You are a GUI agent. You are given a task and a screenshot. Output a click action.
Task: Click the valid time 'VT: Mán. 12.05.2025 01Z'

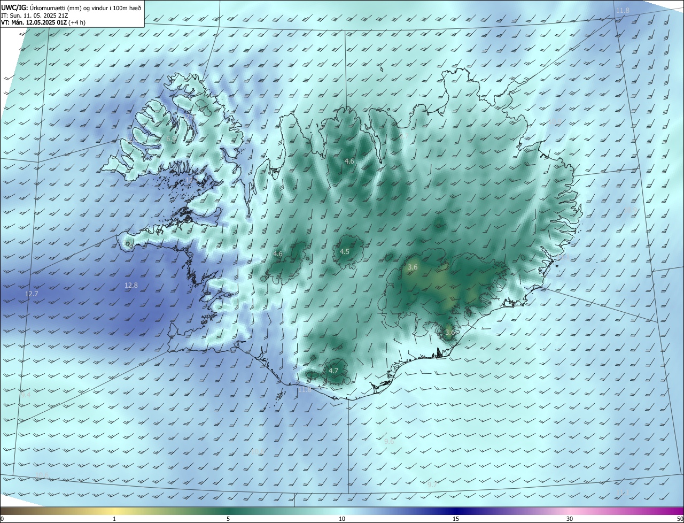(x=34, y=23)
